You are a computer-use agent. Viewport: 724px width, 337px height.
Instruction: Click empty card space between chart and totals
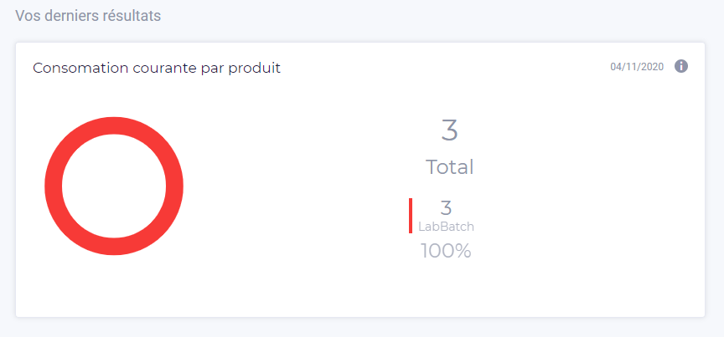point(296,186)
